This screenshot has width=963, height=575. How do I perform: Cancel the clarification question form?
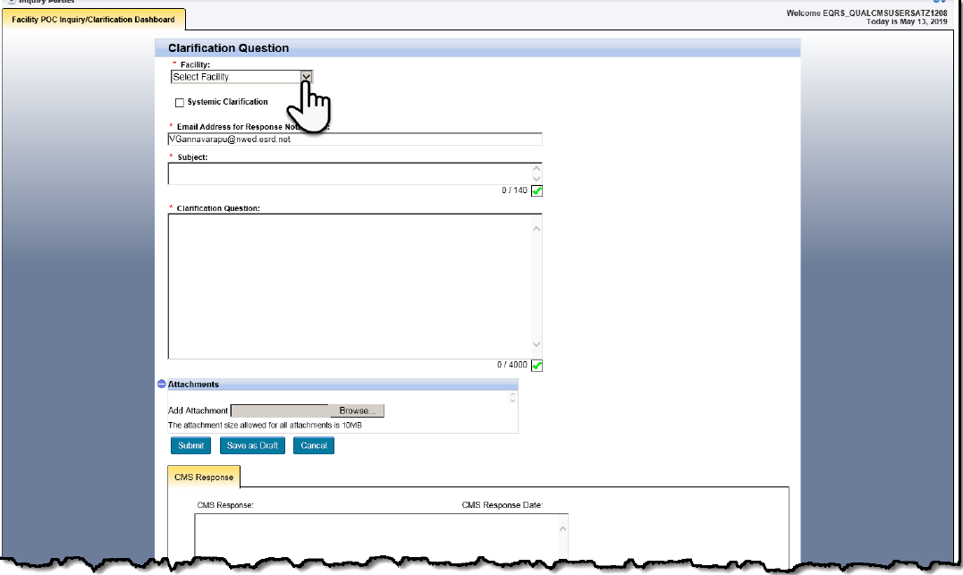click(314, 445)
